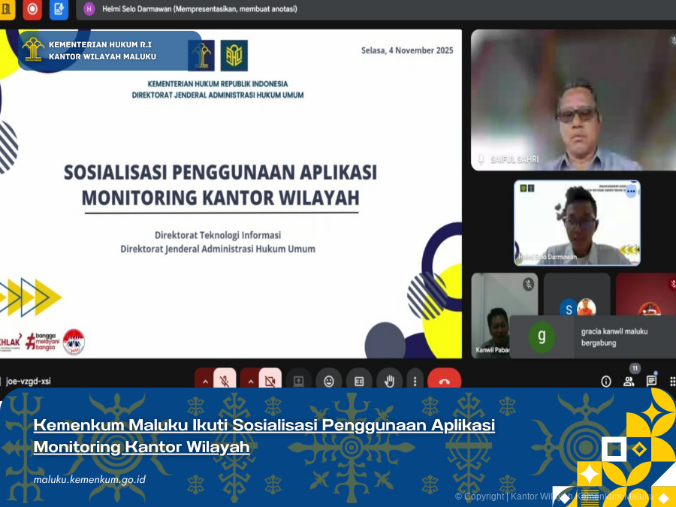Open the activities grid icon
Image resolution: width=676 pixels, height=507 pixels.
pyautogui.click(x=672, y=379)
